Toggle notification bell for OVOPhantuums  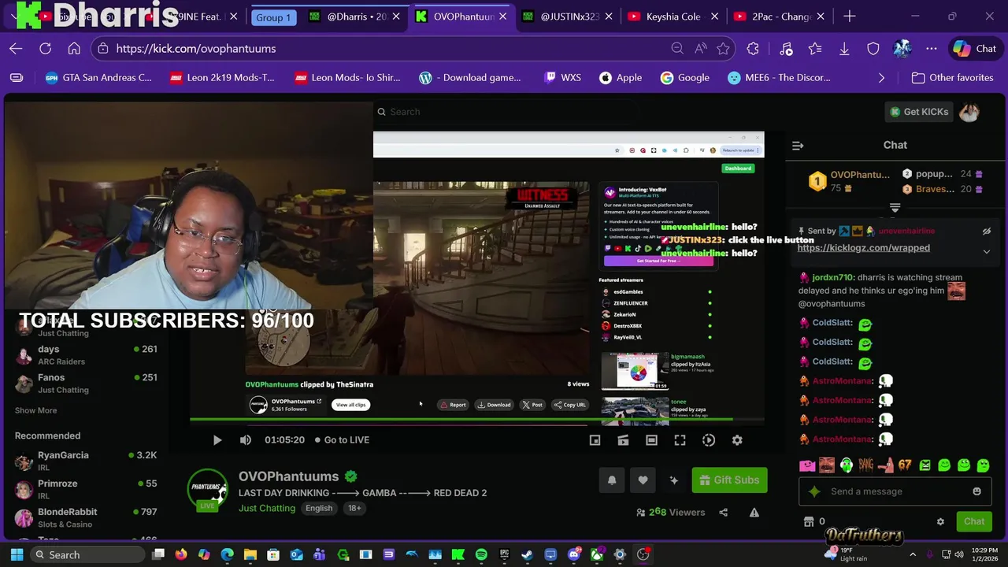pos(612,480)
